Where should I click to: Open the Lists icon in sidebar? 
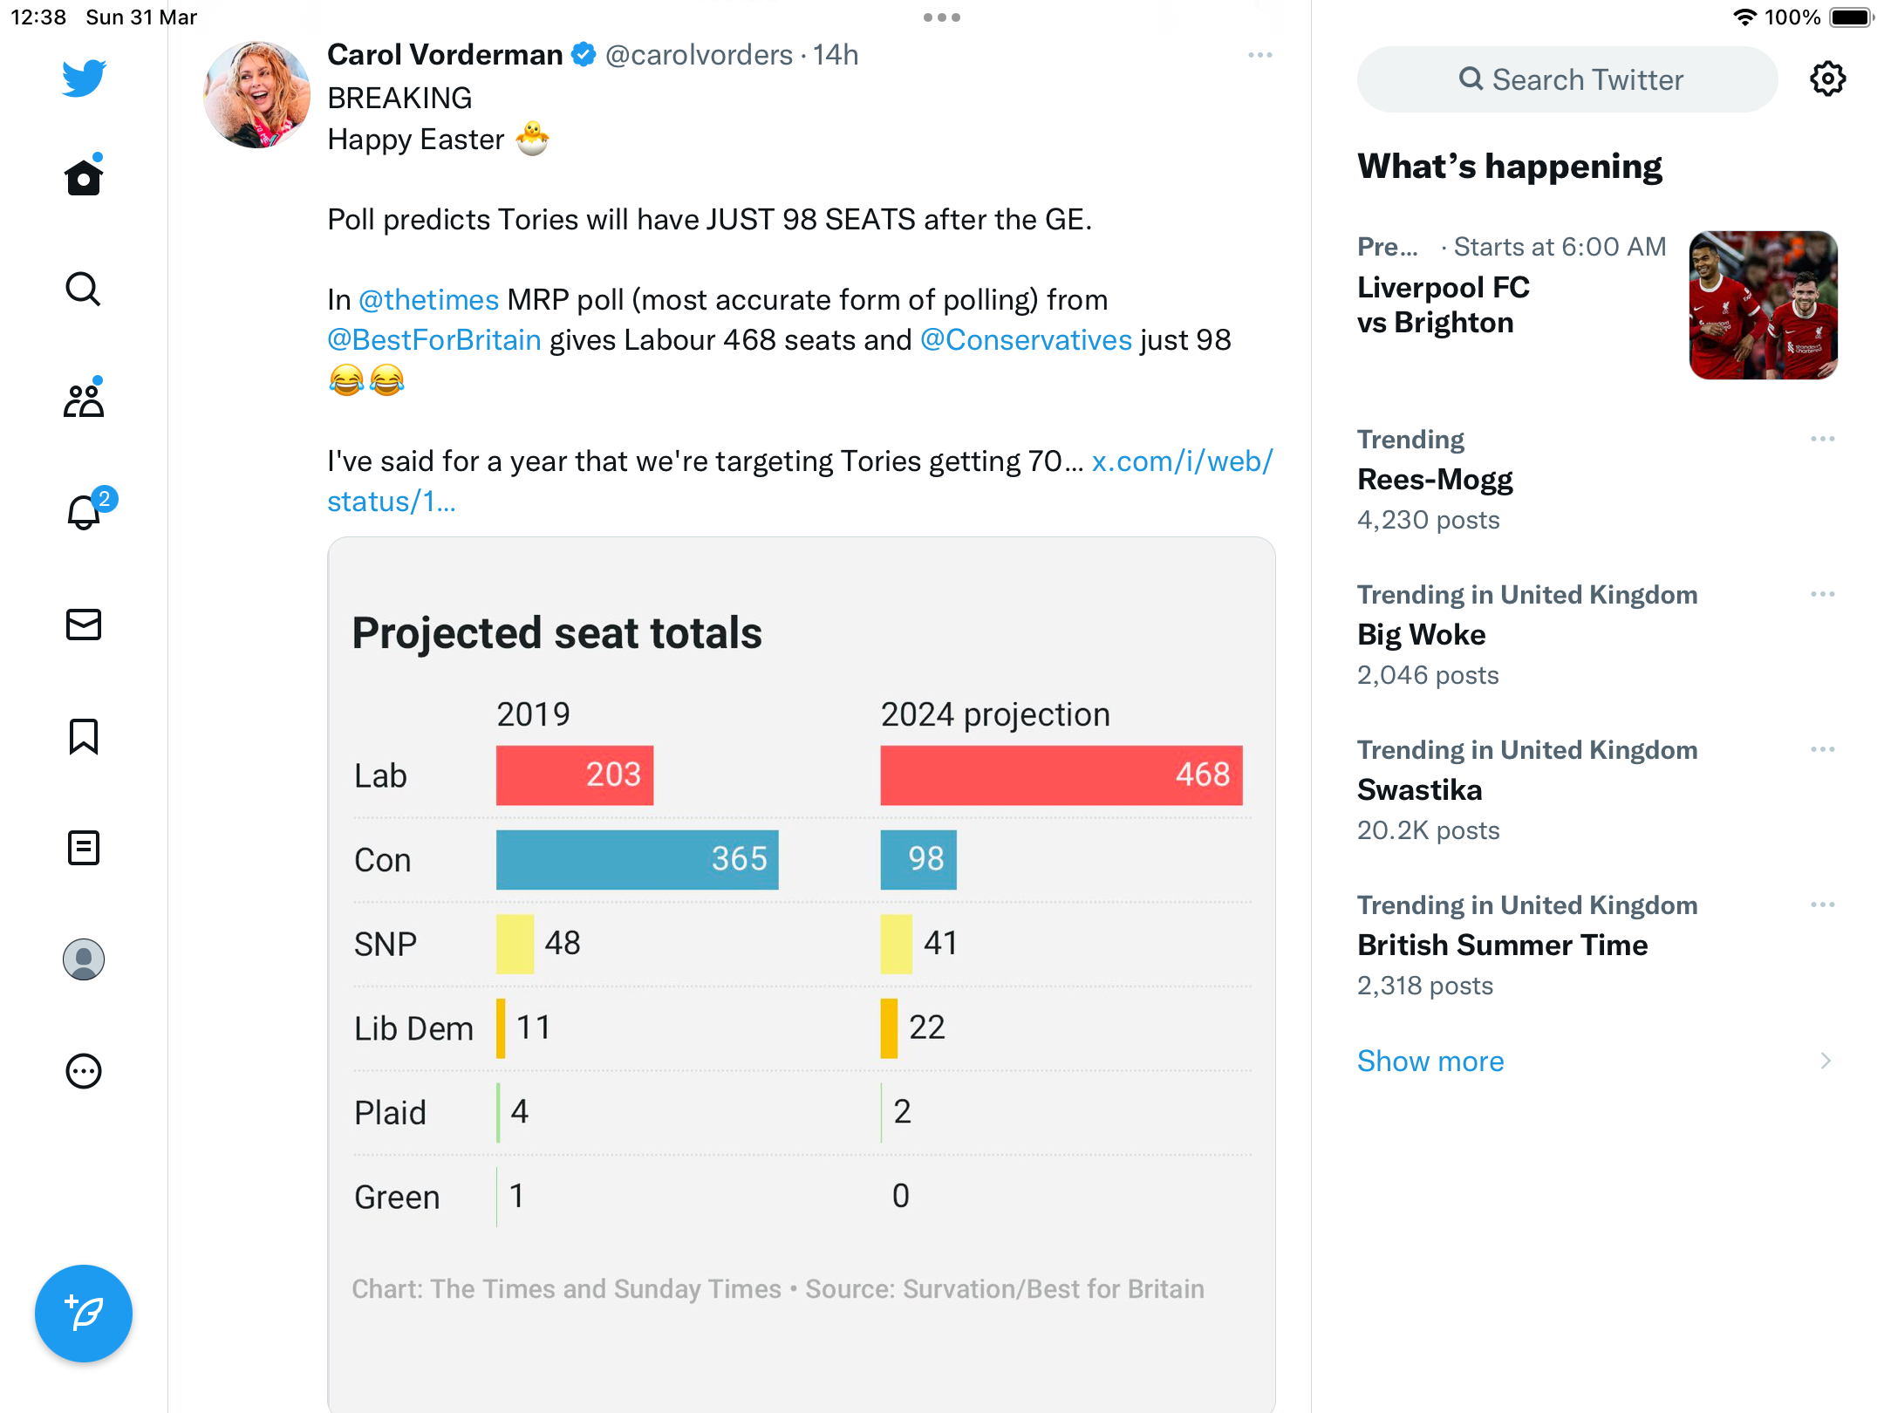84,848
